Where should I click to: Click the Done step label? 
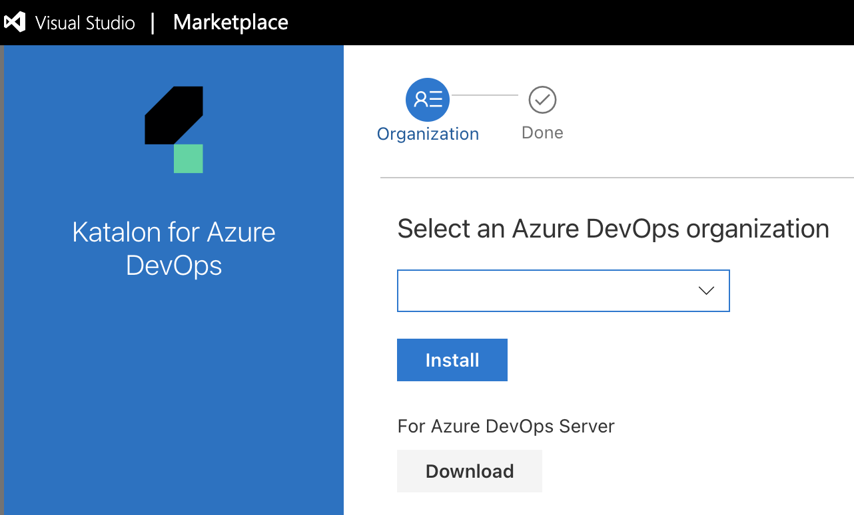(x=542, y=133)
